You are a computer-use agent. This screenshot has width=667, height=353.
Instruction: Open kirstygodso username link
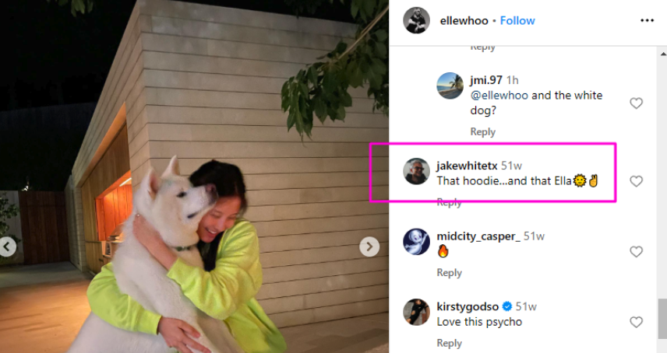[468, 307]
